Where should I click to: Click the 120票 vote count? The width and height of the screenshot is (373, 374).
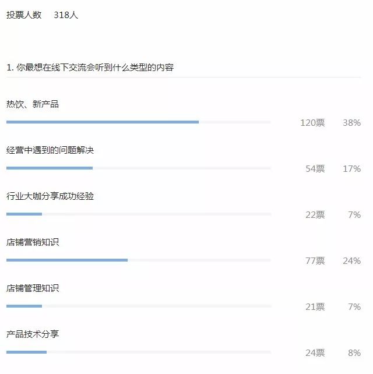click(x=312, y=122)
